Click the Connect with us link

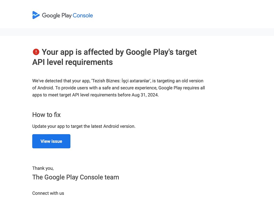(48, 193)
